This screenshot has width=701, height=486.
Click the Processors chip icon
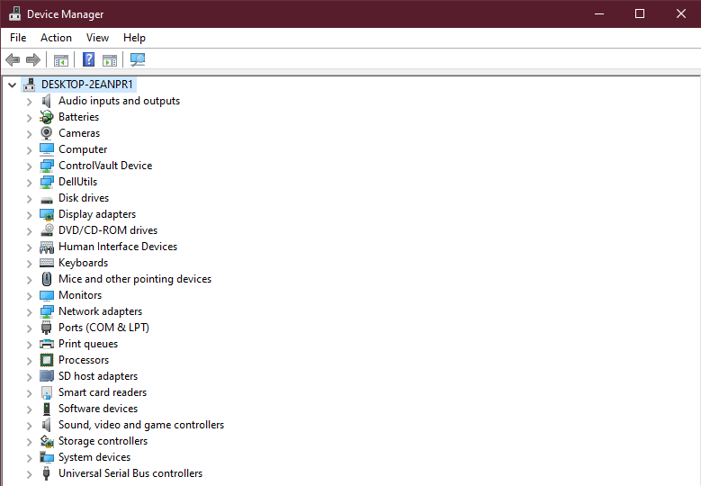pyautogui.click(x=47, y=360)
